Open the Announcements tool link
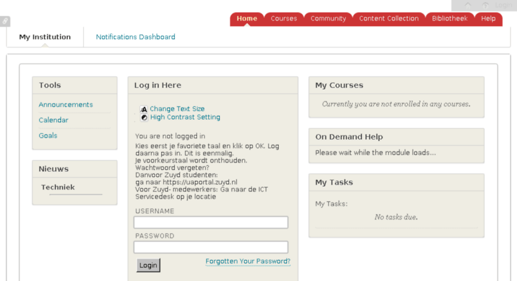 coord(66,105)
